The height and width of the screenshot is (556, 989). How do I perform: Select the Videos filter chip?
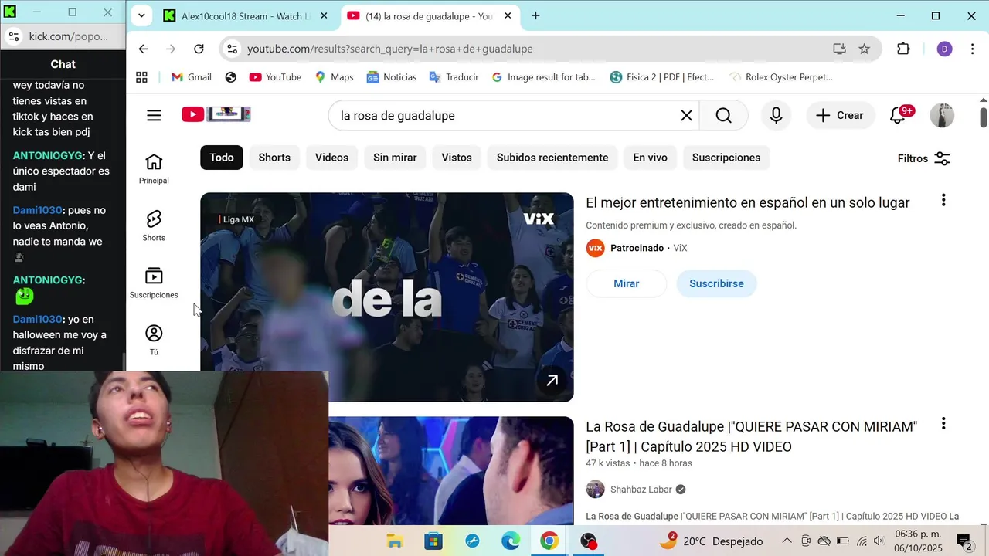[x=331, y=158]
